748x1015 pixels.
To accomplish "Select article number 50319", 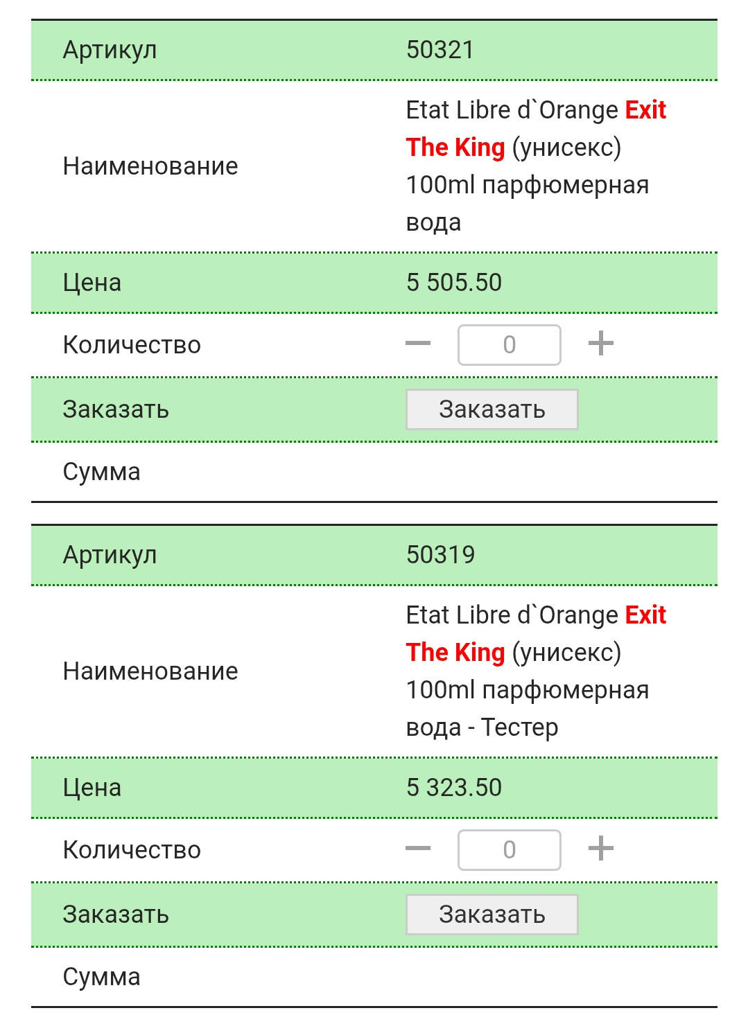I will tap(441, 555).
